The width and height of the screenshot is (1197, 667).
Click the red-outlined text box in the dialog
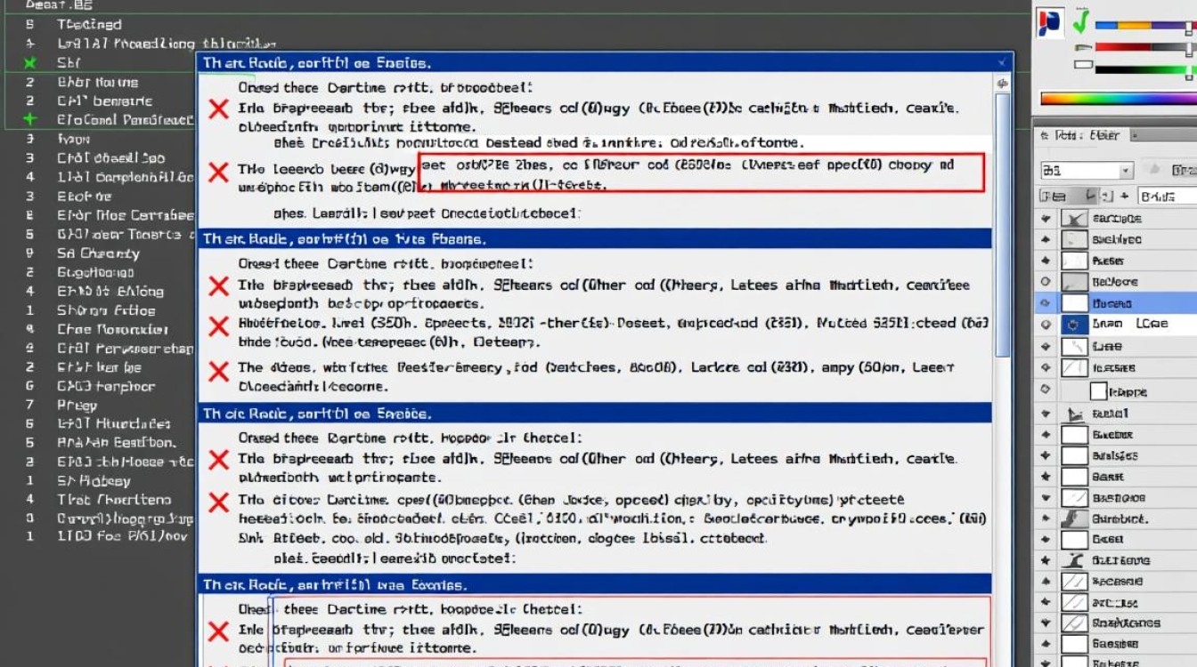[x=700, y=173]
